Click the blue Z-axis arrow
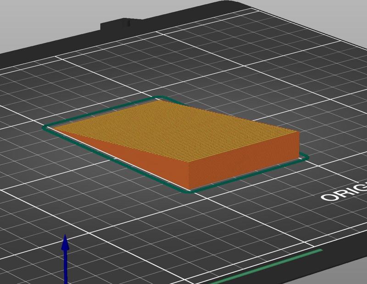367x284 pixels. point(65,259)
